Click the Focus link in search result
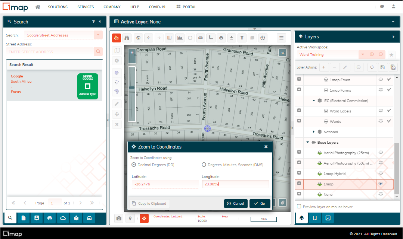This screenshot has height=239, width=403. [16, 92]
